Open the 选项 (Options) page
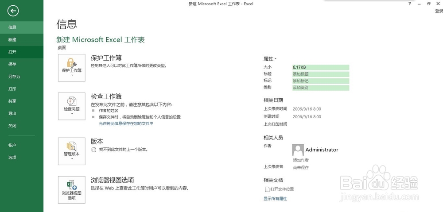Image resolution: width=443 pixels, height=212 pixels. [21, 158]
